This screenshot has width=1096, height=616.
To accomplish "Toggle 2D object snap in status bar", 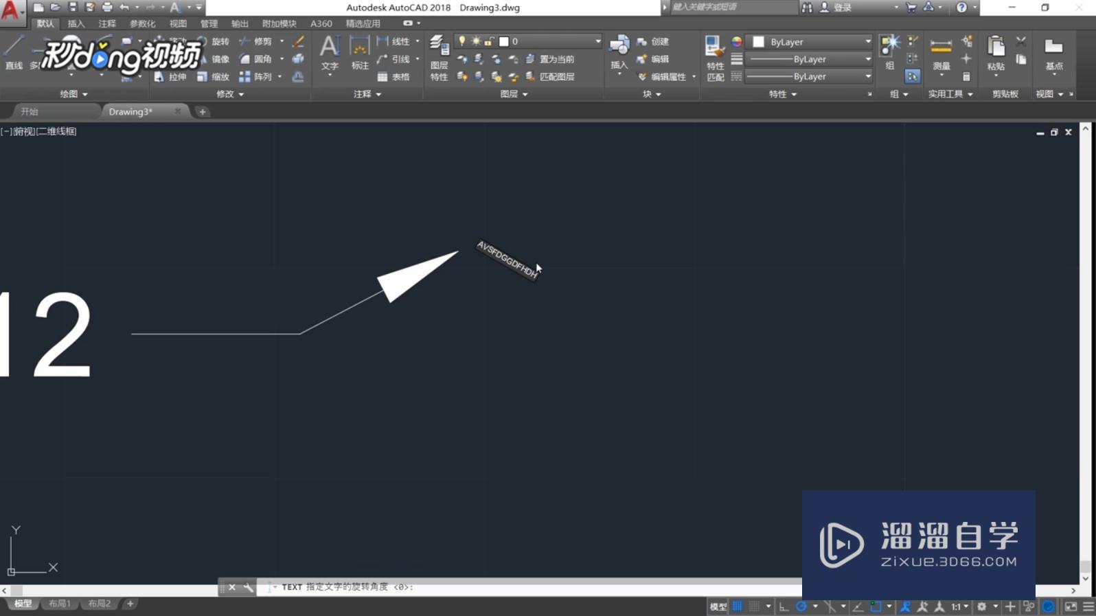I will pos(876,606).
